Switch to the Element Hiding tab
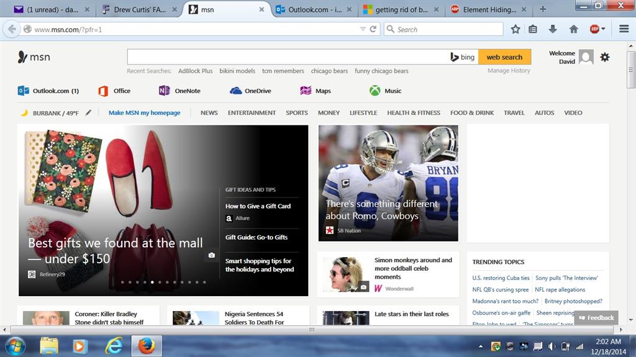Screen dimensions: 636x357 tap(489, 9)
